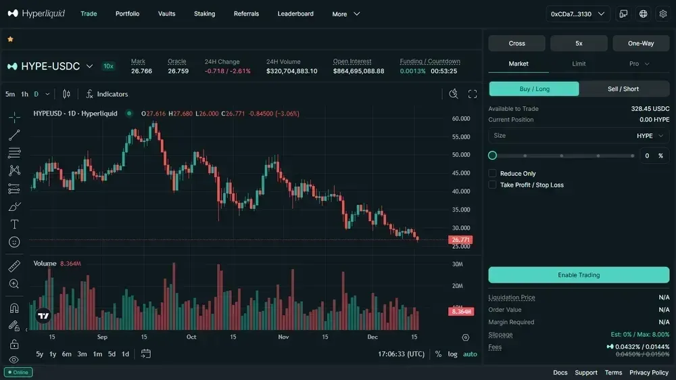The width and height of the screenshot is (676, 380).
Task: Open the One-Way position mode selector
Action: coord(641,43)
